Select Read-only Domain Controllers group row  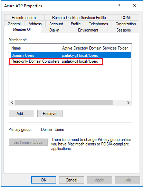pyautogui.click(x=71, y=61)
